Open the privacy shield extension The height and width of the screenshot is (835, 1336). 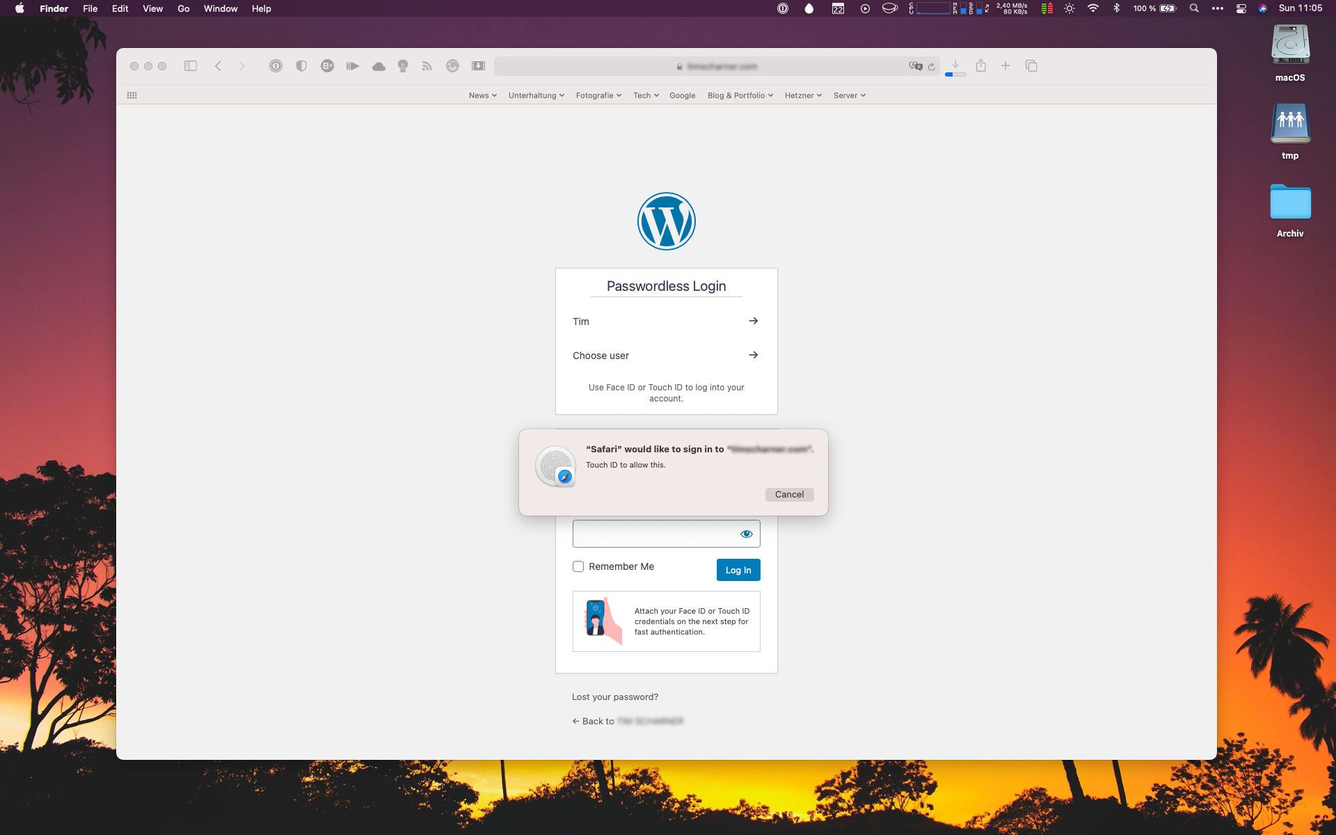[x=301, y=66]
